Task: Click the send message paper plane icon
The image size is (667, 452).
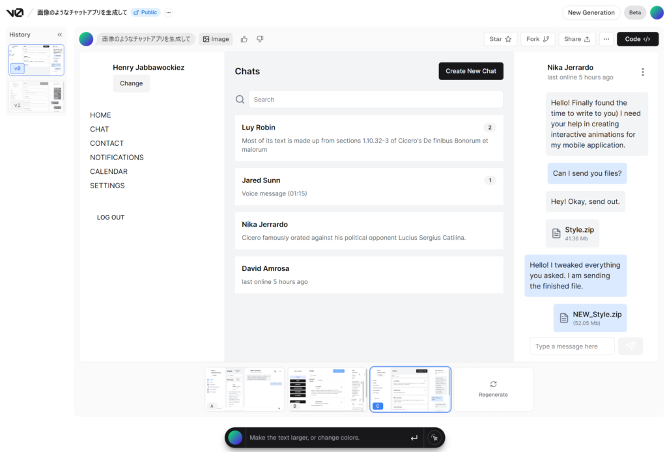Action: pos(631,346)
